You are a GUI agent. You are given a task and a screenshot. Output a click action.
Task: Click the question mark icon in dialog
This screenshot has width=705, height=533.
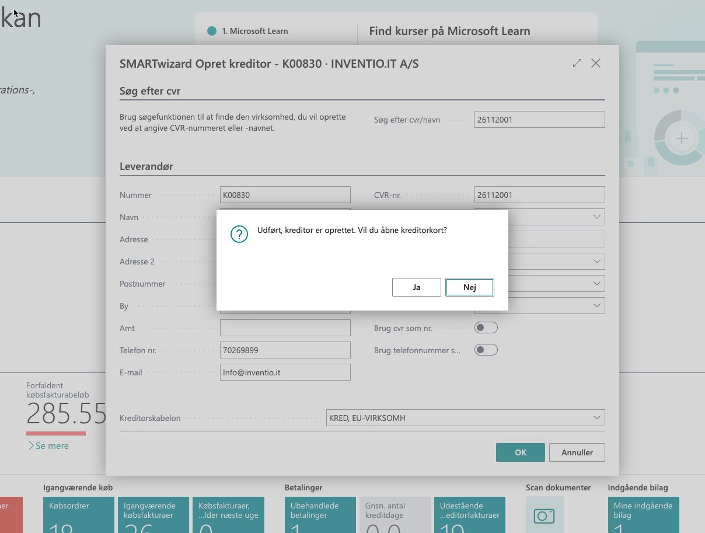(x=239, y=234)
